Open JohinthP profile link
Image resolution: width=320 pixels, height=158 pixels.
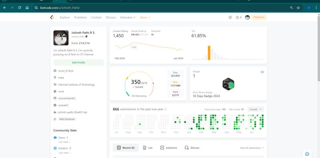(x=63, y=105)
